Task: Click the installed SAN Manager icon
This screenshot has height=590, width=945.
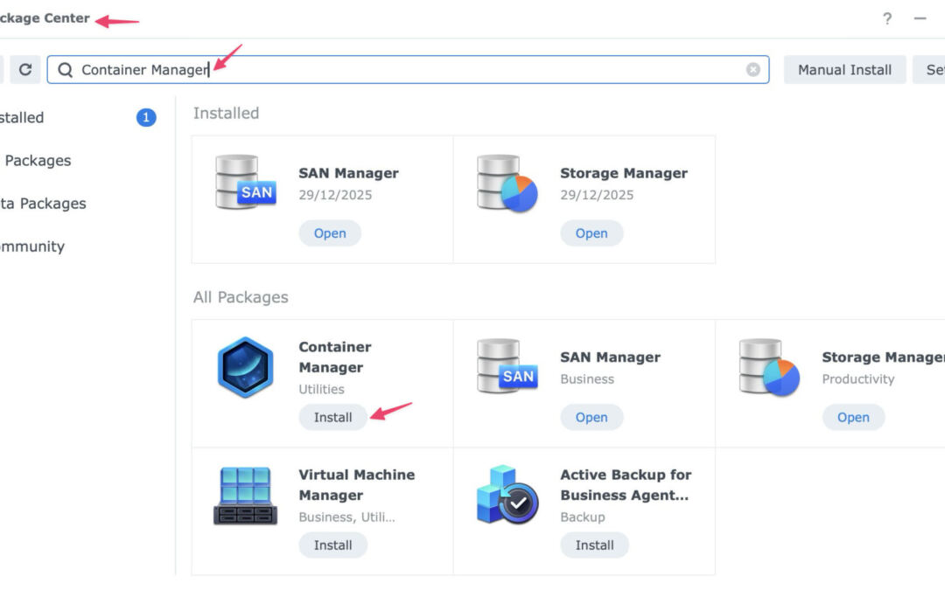Action: [x=245, y=183]
